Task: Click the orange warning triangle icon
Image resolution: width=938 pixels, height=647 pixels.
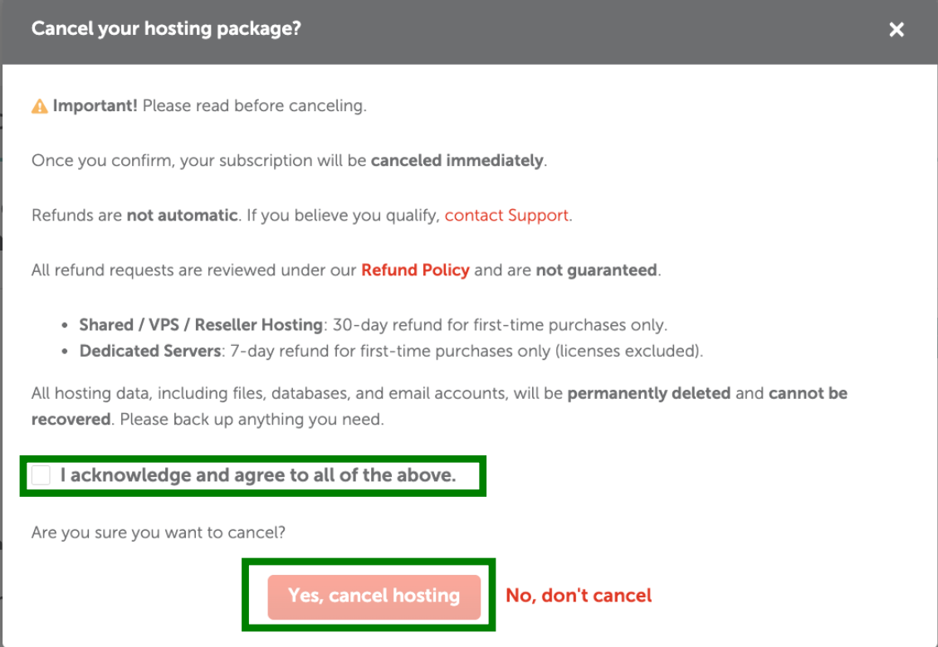Action: point(40,107)
